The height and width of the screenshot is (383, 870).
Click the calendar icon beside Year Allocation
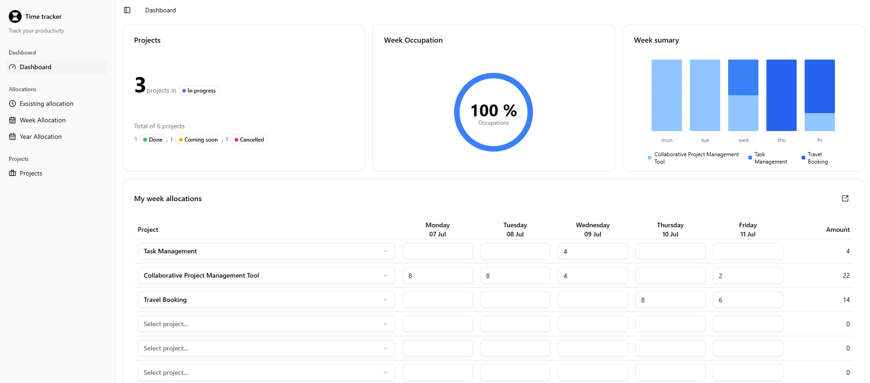tap(12, 137)
